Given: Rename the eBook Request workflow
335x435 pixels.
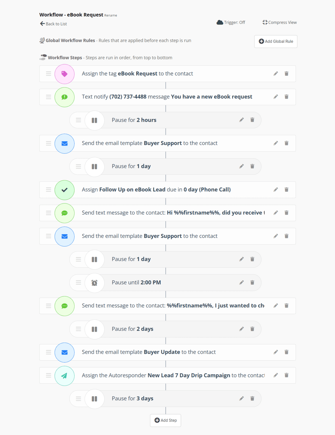Looking at the screenshot, I should tap(111, 15).
